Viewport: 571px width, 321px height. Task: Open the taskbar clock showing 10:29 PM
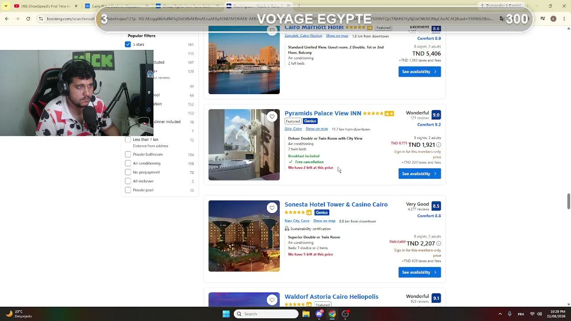556,314
